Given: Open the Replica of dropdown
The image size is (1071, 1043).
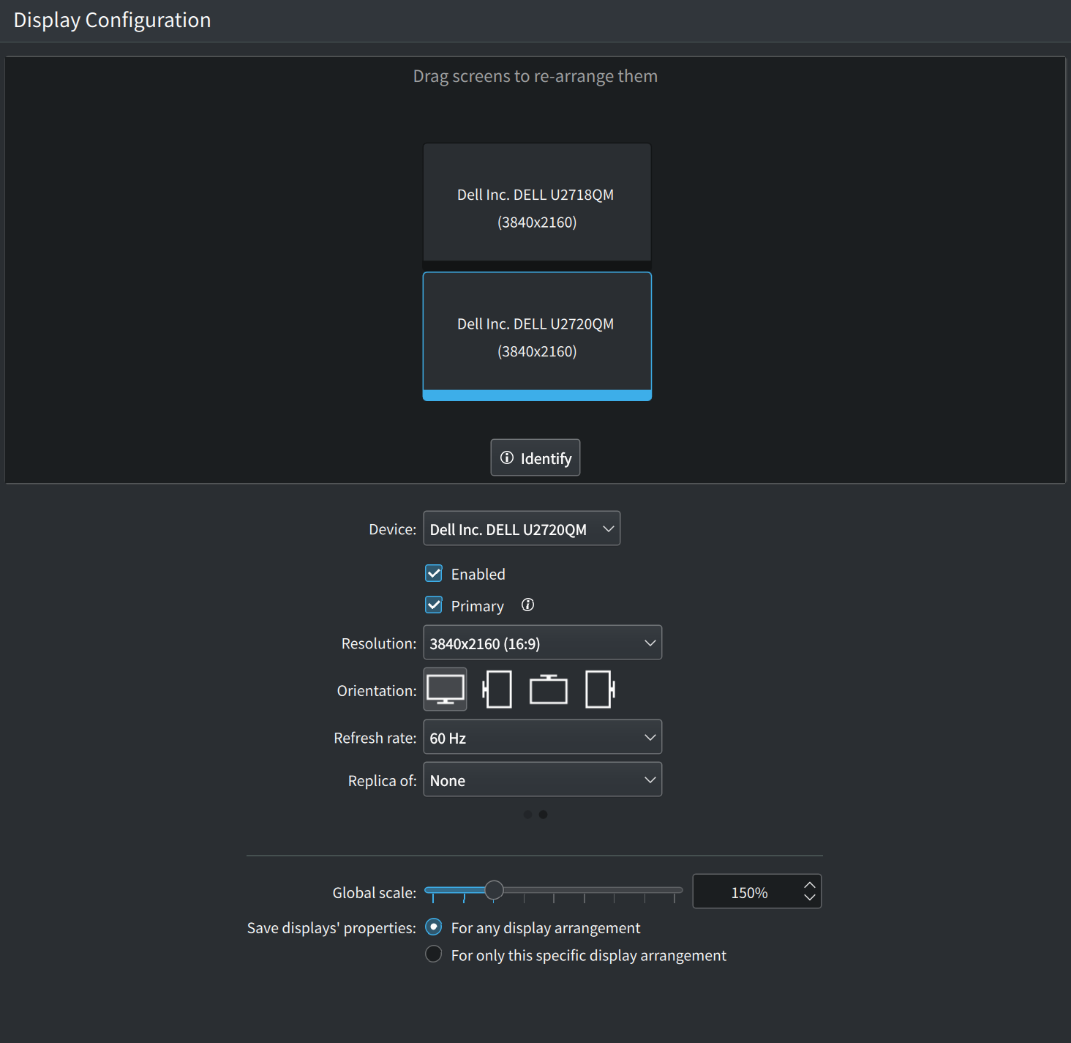Looking at the screenshot, I should click(x=542, y=780).
